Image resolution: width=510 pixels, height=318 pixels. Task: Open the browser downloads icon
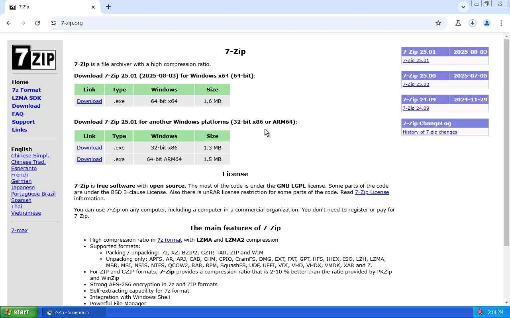point(473,23)
